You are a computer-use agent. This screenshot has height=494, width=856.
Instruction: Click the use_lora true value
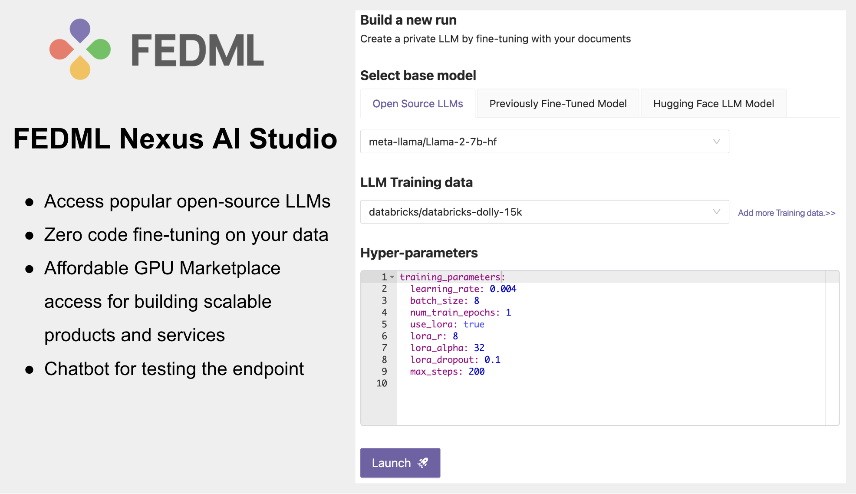click(x=474, y=324)
